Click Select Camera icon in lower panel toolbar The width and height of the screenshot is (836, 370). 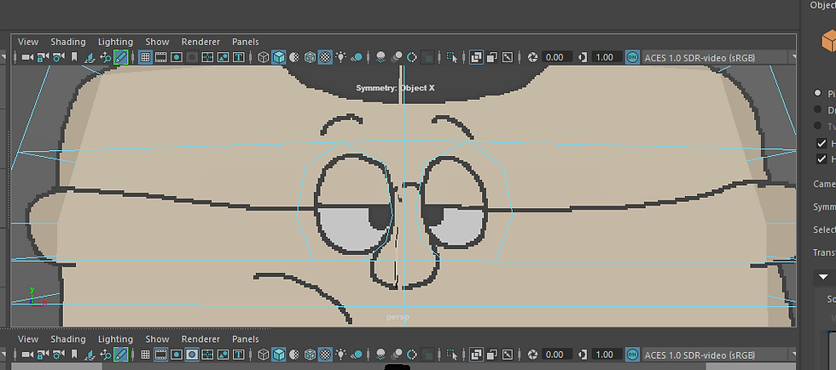[27, 355]
